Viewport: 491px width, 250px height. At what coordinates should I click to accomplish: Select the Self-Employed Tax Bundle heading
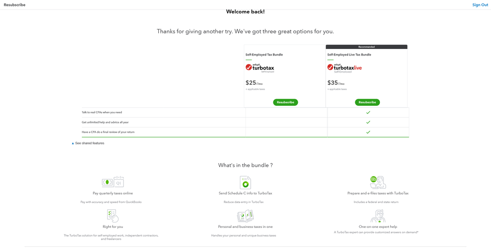click(x=264, y=54)
